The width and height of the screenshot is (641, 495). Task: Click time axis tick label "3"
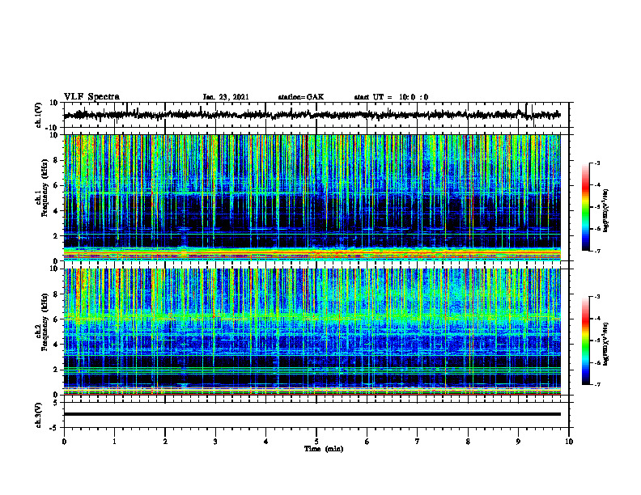(215, 442)
